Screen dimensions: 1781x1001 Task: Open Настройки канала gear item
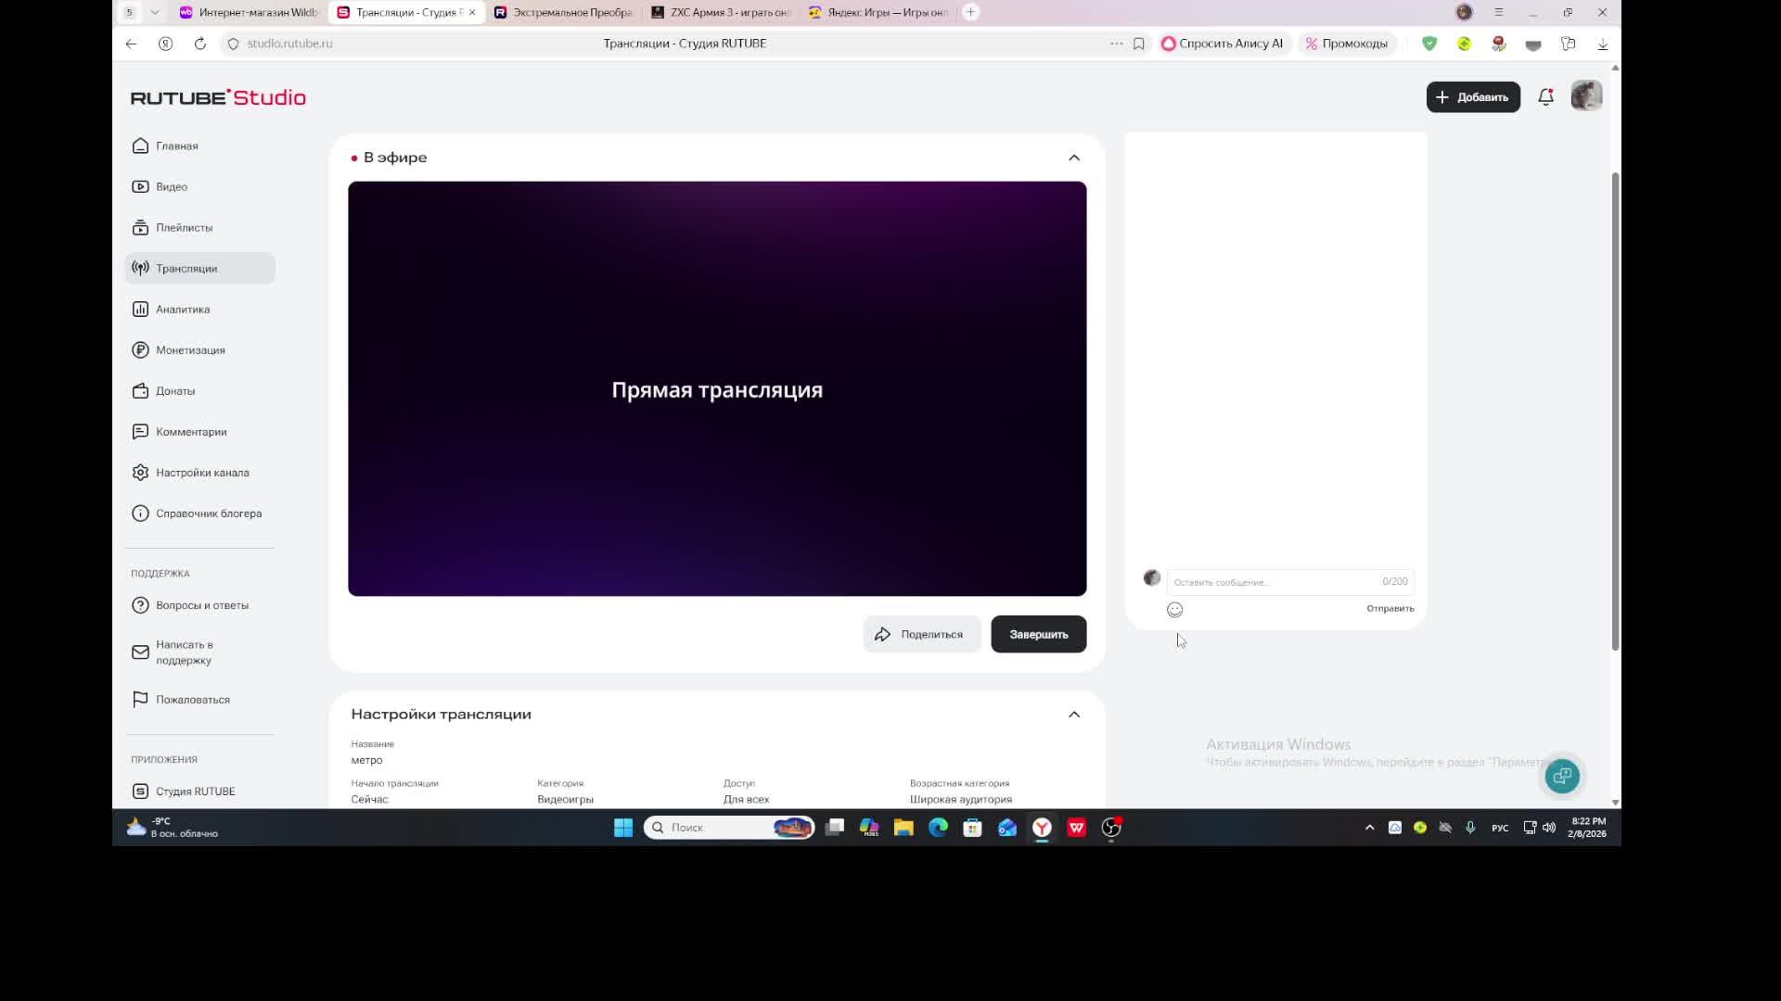(x=201, y=473)
